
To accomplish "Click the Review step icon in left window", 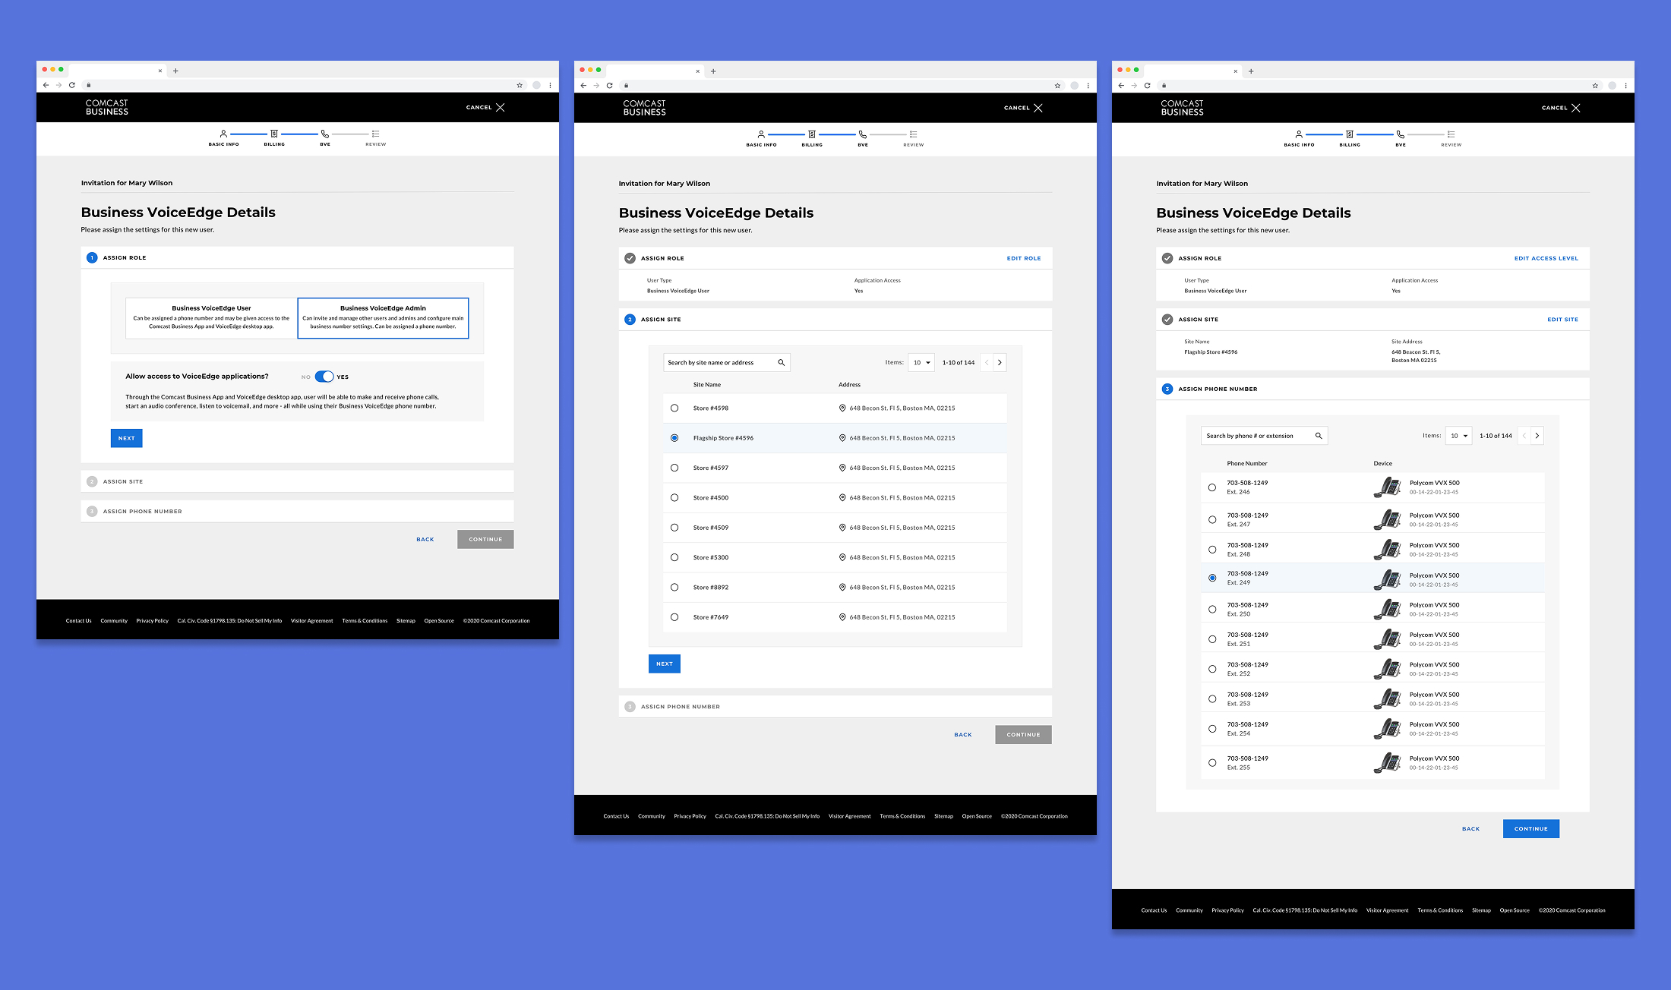I will pyautogui.click(x=375, y=134).
